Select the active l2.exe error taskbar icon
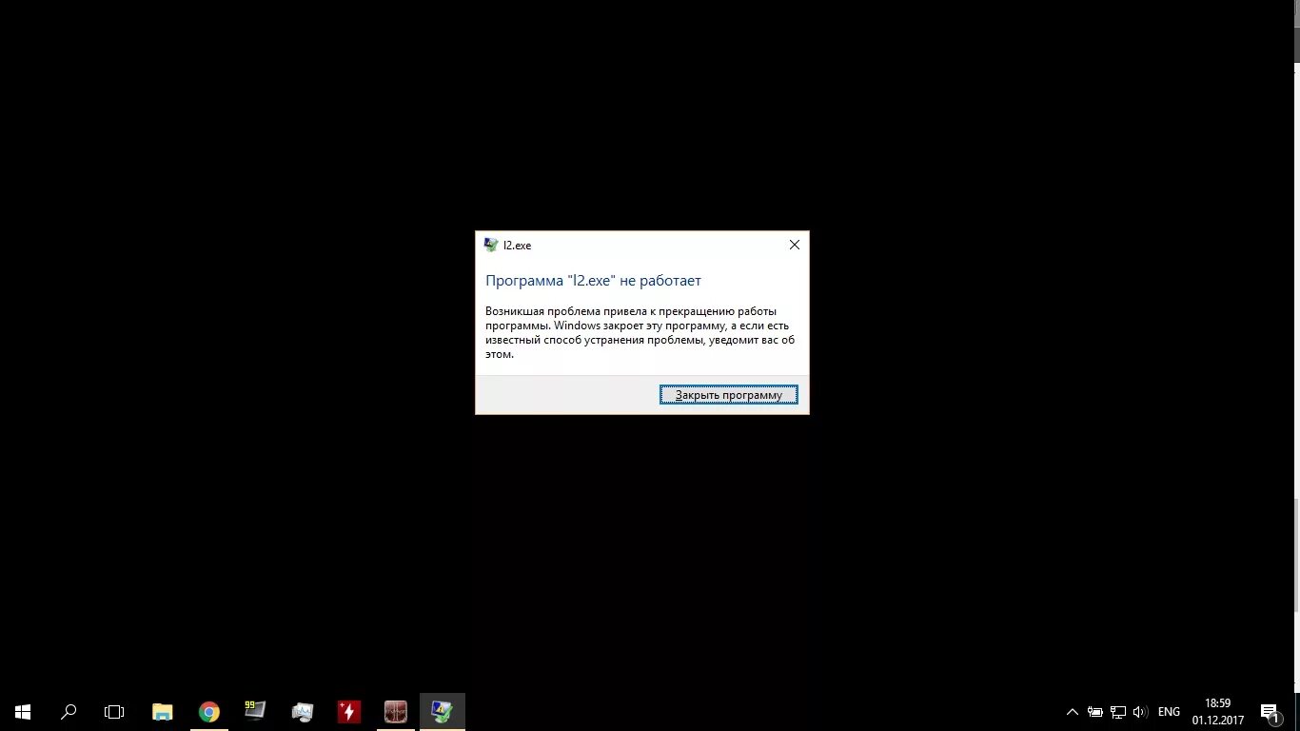The width and height of the screenshot is (1300, 731). pyautogui.click(x=443, y=712)
